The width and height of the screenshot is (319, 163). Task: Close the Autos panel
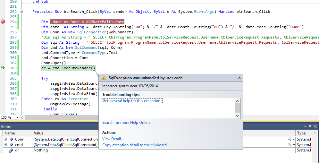point(315,127)
